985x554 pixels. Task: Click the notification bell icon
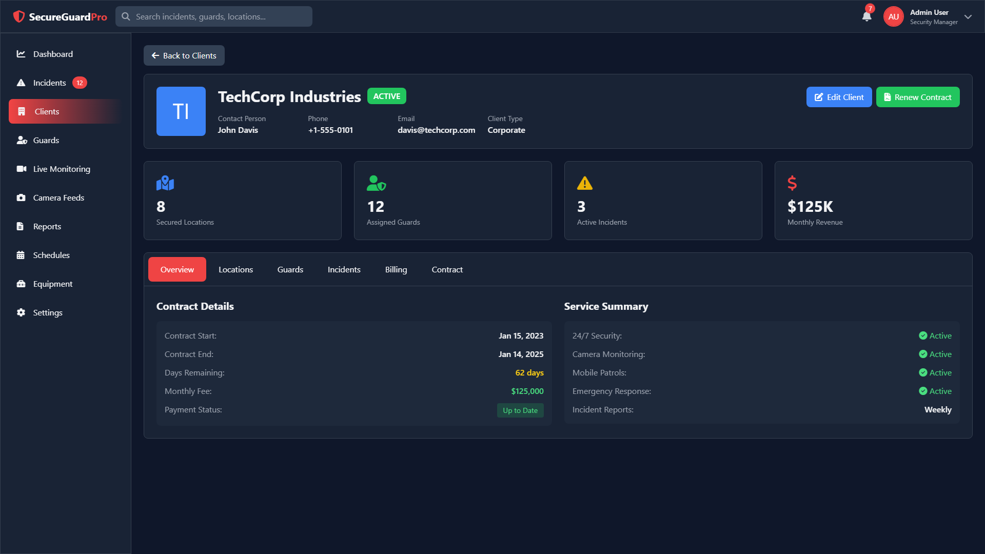(866, 16)
